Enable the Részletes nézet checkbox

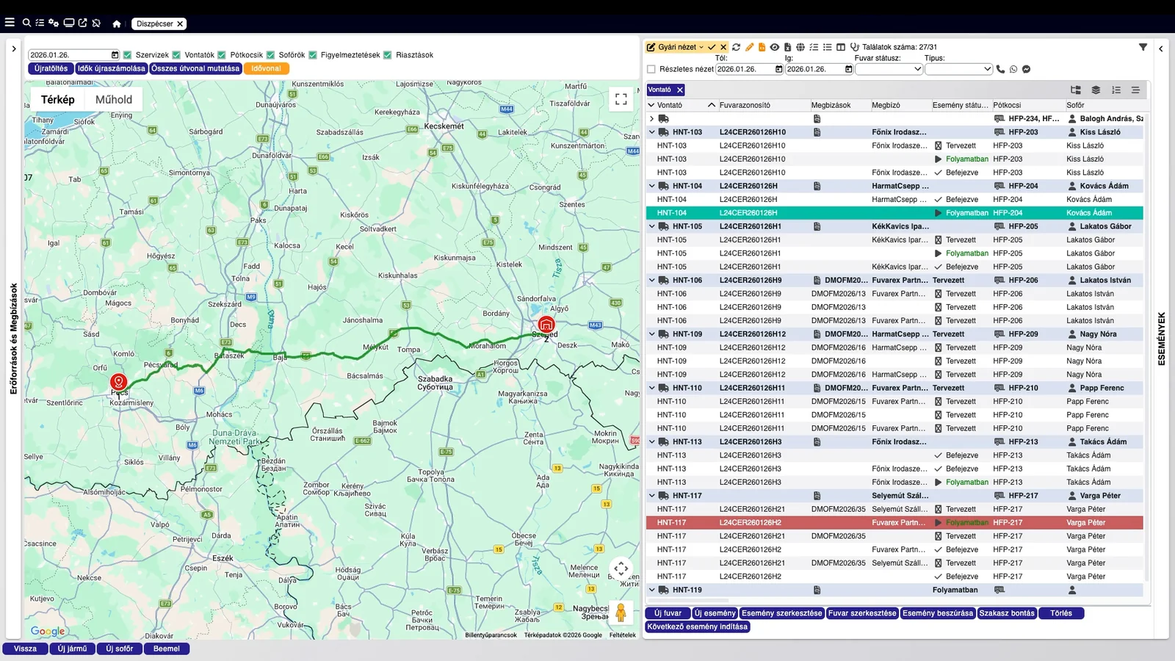(651, 69)
